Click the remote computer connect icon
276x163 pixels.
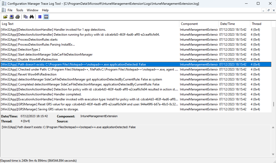click(12, 17)
